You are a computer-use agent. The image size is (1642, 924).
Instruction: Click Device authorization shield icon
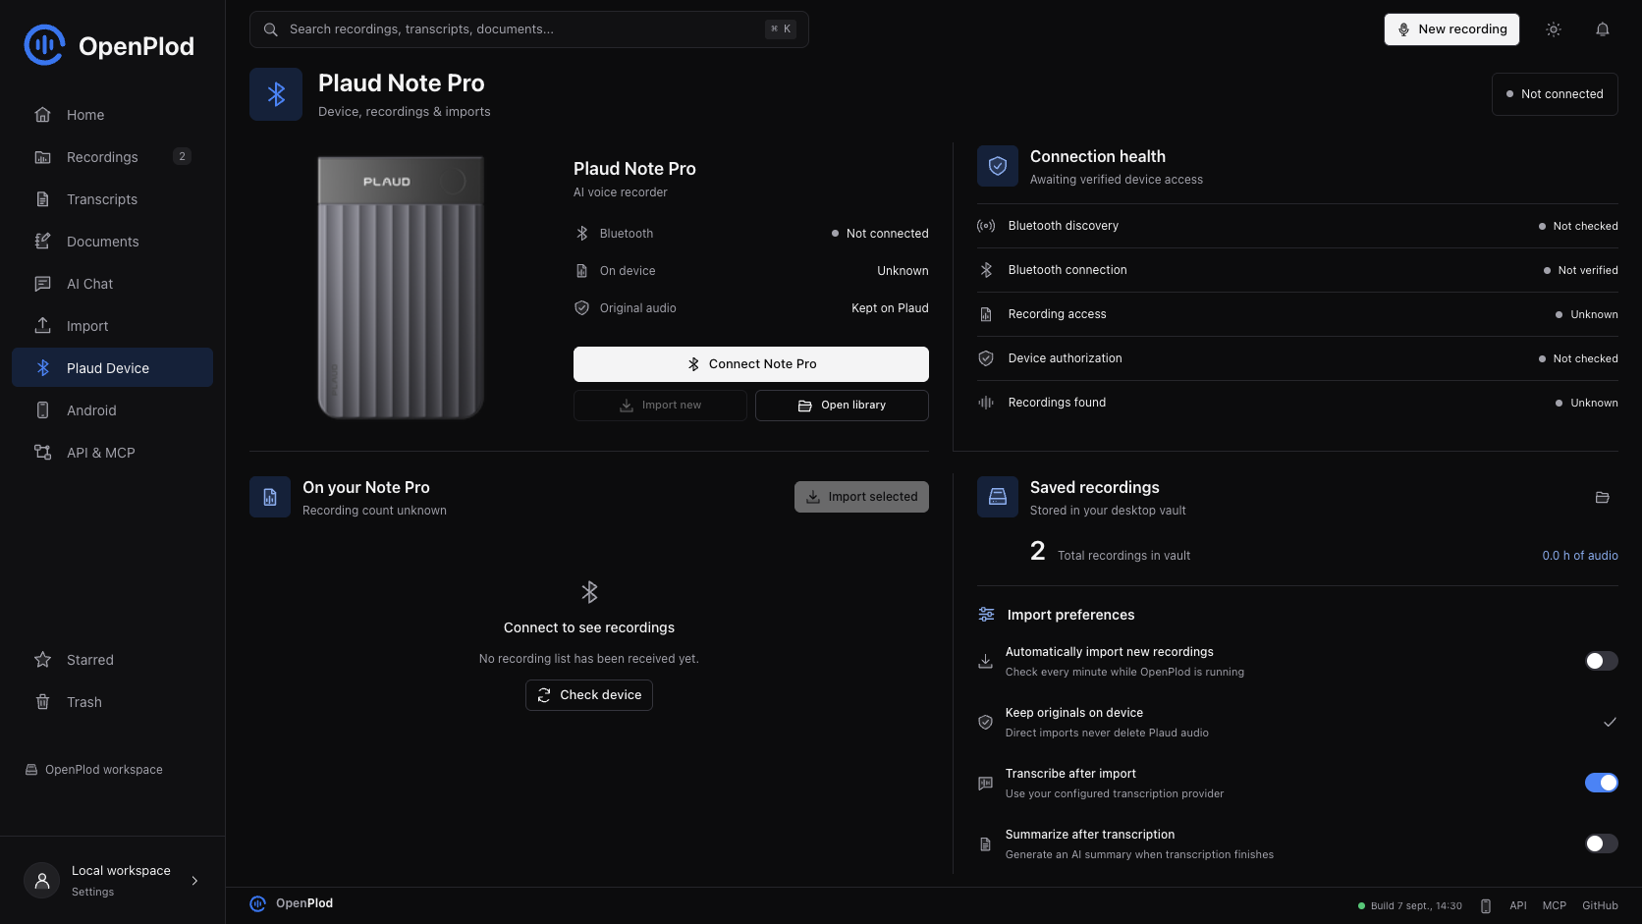click(986, 358)
